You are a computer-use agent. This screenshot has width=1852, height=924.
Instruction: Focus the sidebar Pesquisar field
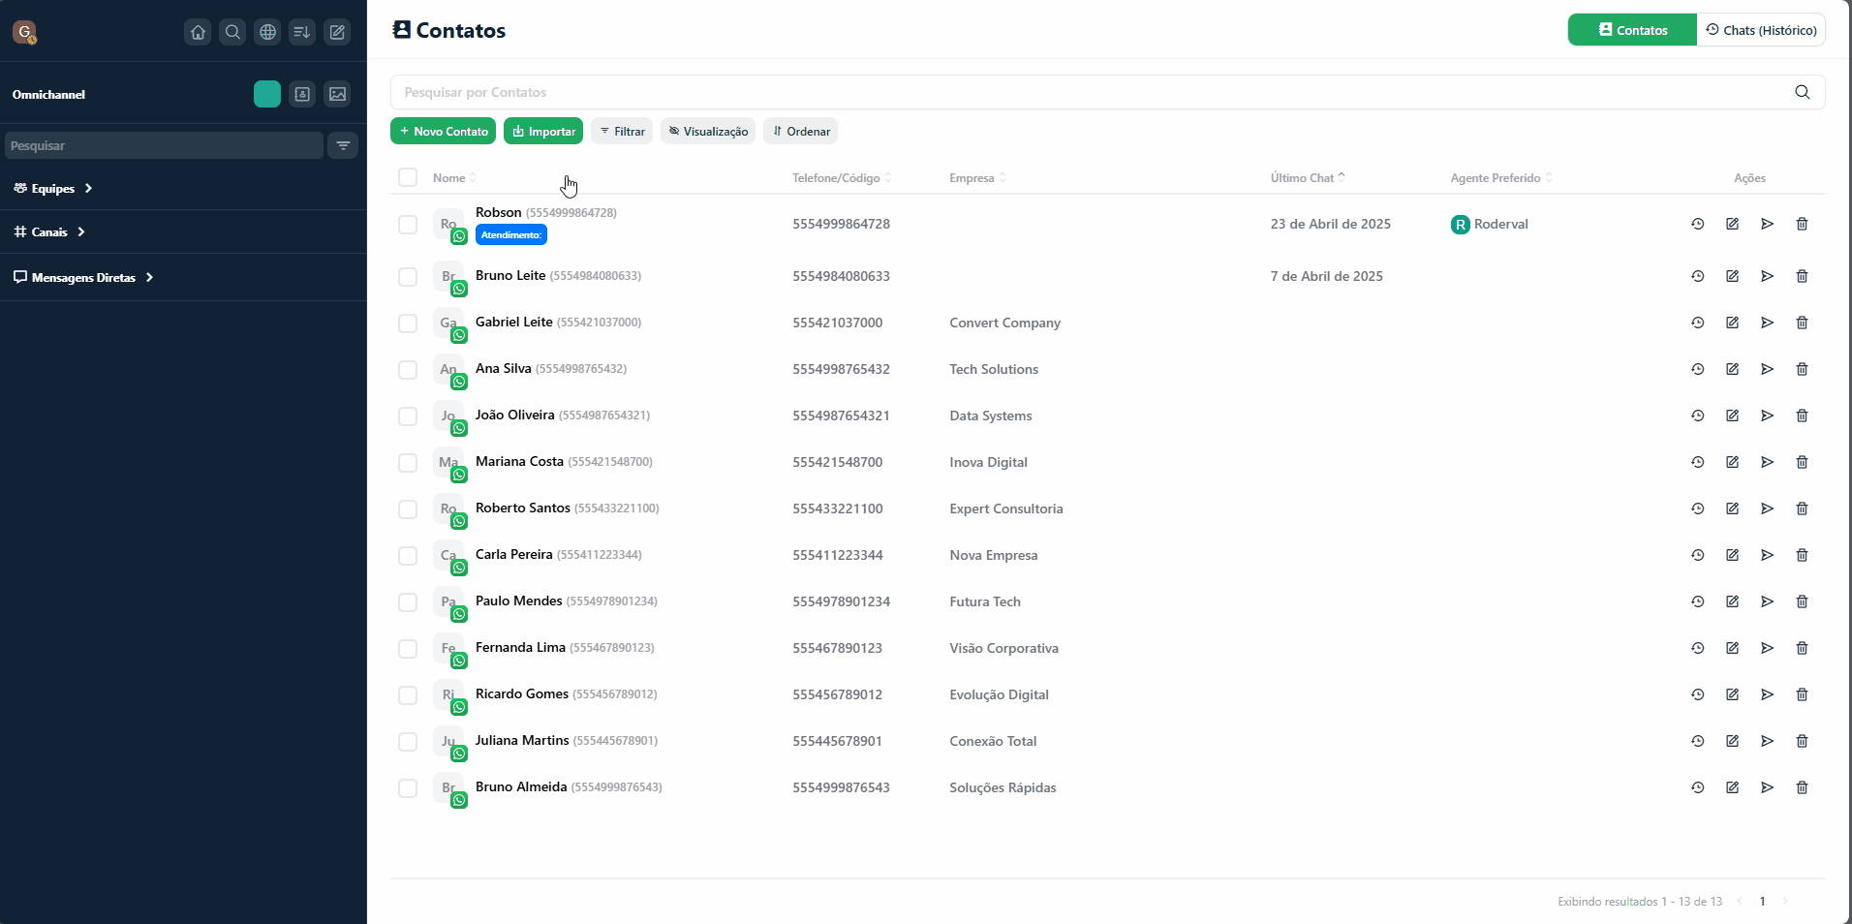click(x=164, y=145)
